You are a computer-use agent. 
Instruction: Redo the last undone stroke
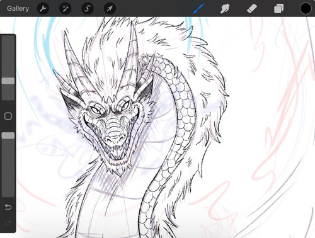[8, 223]
